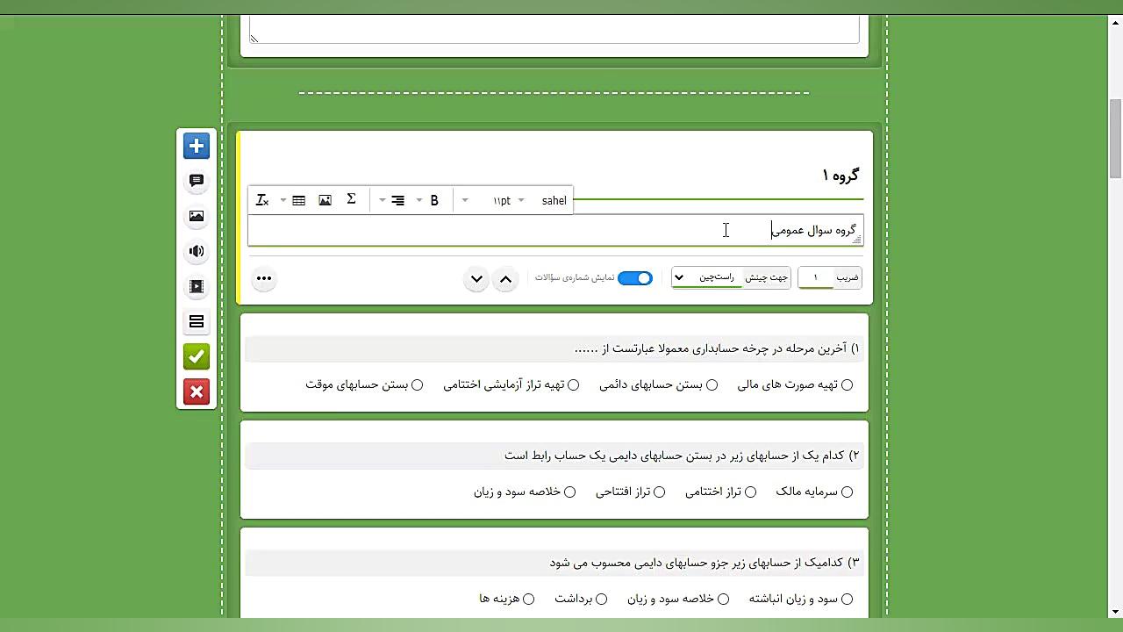1123x632 pixels.
Task: Open more options with the three-dot menu
Action: click(264, 278)
